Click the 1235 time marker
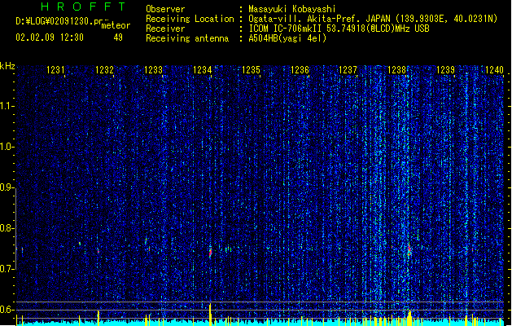 point(251,70)
